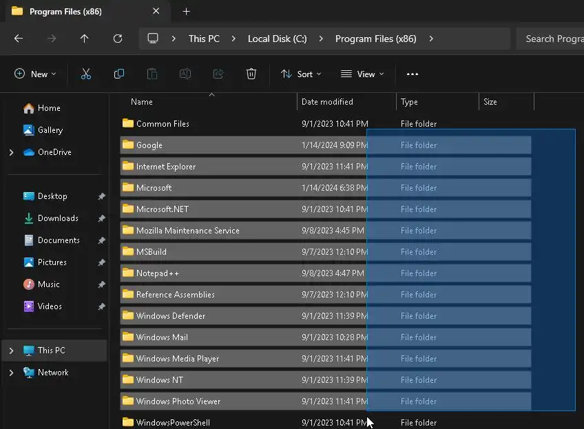Open pinned Downloads folder
Viewport: 584px width, 429px height.
(x=58, y=218)
